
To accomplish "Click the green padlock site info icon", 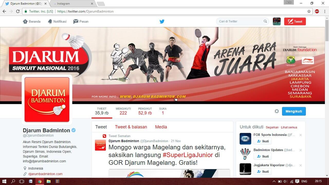I will pyautogui.click(x=25, y=11).
